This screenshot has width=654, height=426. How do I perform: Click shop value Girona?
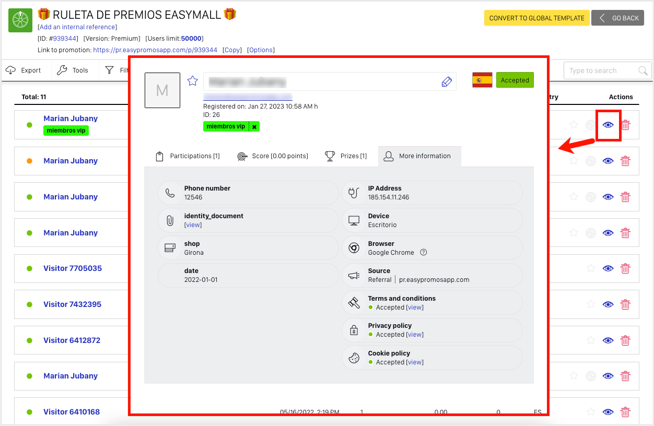[x=194, y=253]
